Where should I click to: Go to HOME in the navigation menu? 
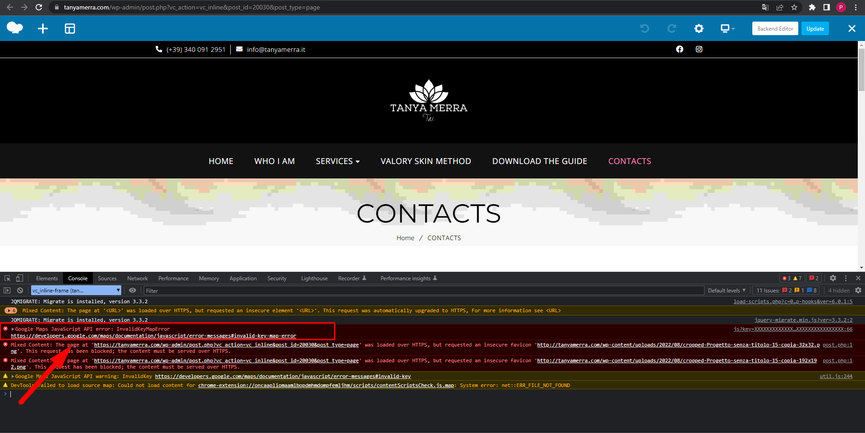221,161
